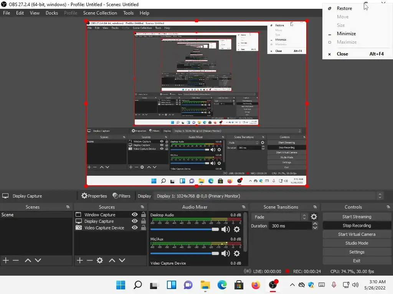This screenshot has height=294, width=393.
Task: Click Audio Mixer vertical scrollbar
Action: 246,232
